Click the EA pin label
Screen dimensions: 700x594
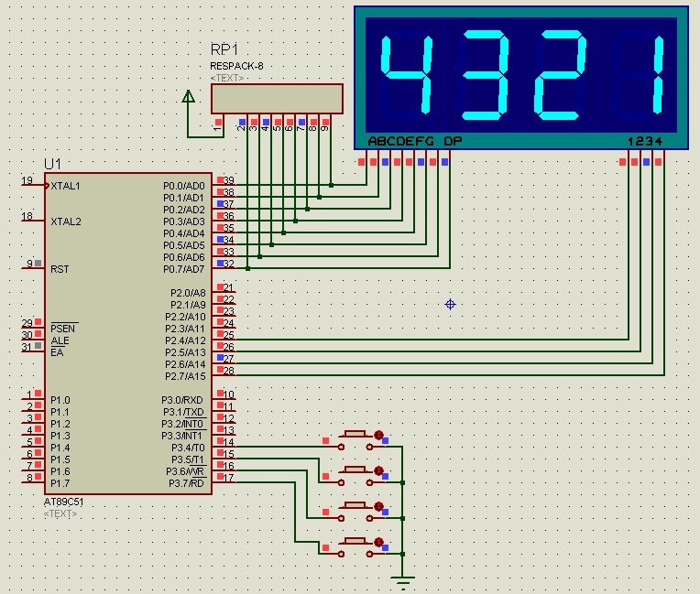pos(57,352)
